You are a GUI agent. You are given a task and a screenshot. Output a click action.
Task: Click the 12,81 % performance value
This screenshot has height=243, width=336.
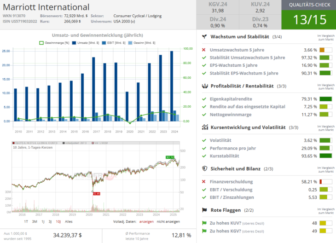click(181, 235)
